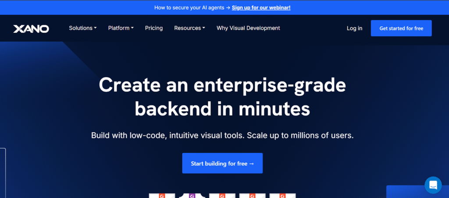The image size is (449, 198).
Task: Follow the Sign up for our webinar link
Action: (261, 8)
